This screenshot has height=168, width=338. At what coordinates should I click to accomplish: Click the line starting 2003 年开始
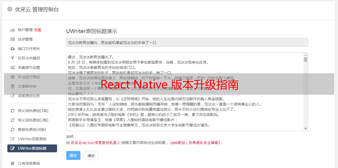point(144,115)
